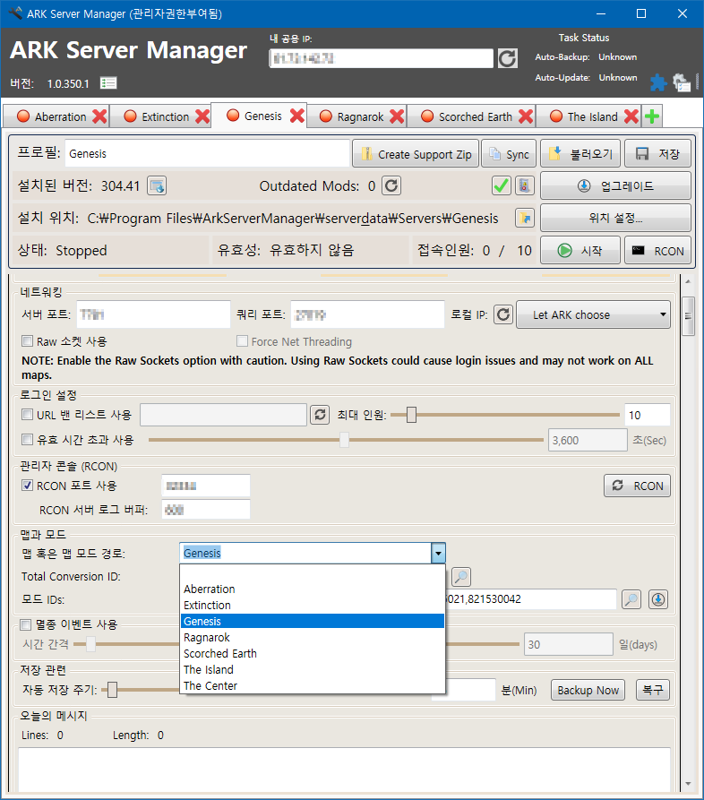This screenshot has width=704, height=800.
Task: Click the green checkmark validation icon
Action: (x=502, y=185)
